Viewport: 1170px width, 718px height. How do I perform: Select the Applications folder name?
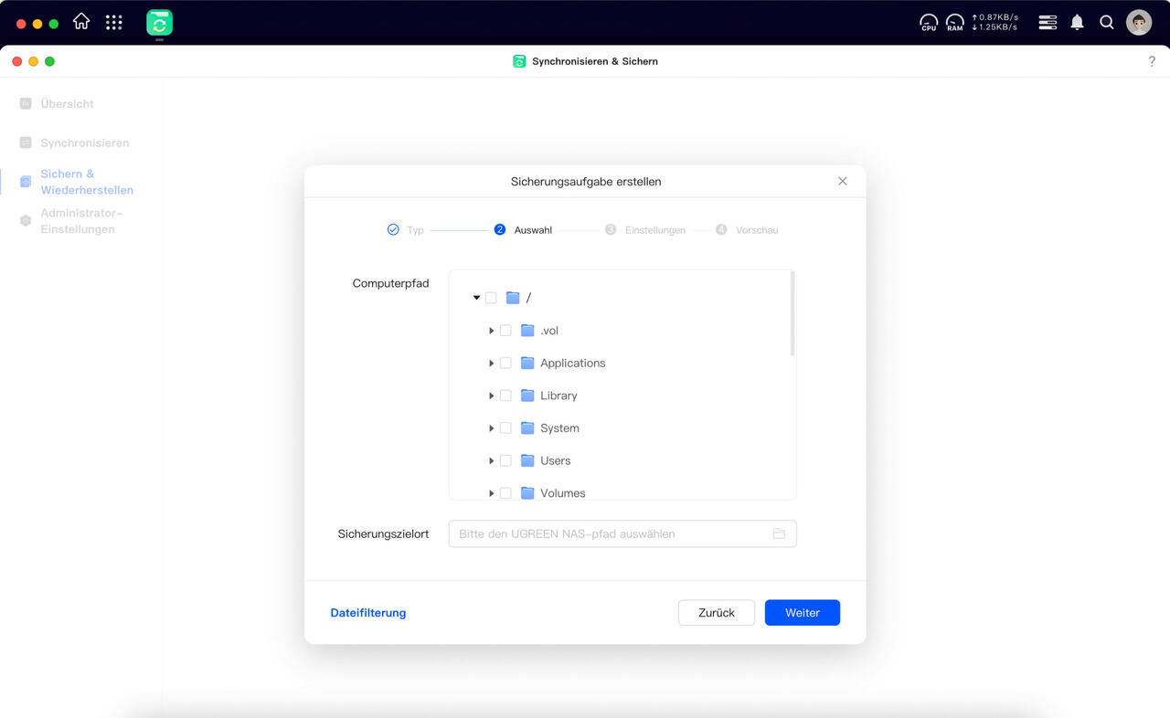tap(573, 363)
